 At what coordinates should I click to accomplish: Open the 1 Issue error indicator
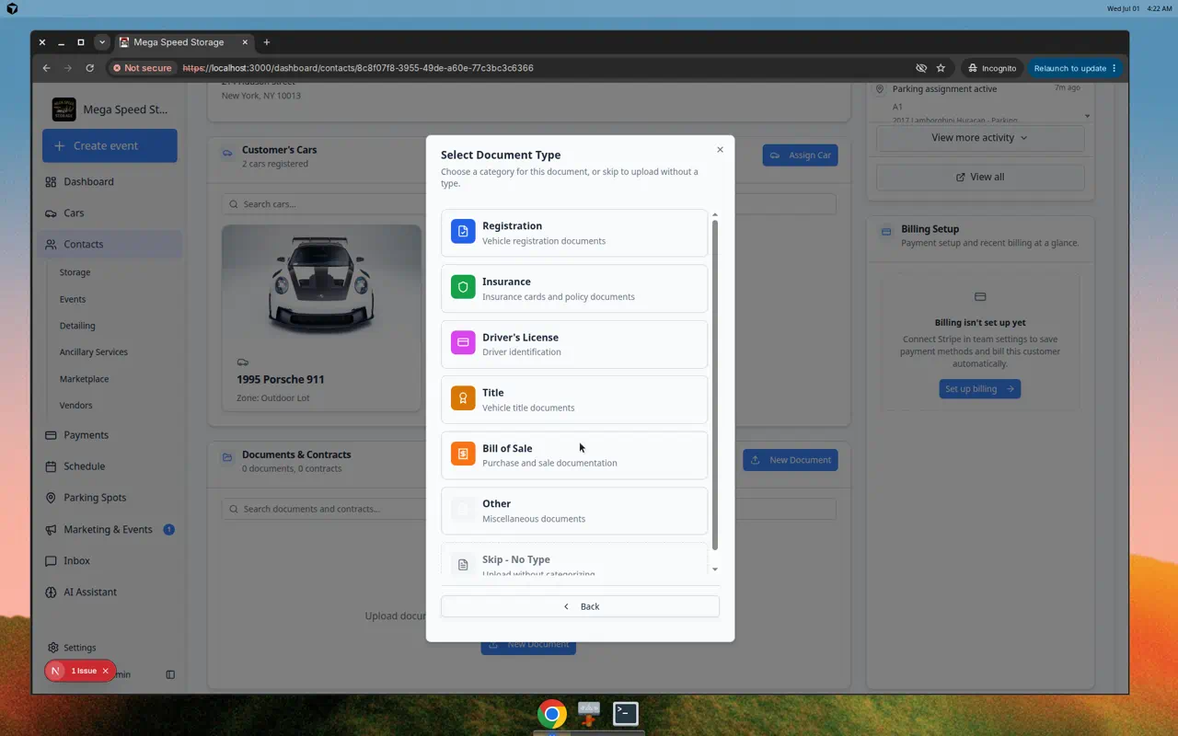click(84, 671)
